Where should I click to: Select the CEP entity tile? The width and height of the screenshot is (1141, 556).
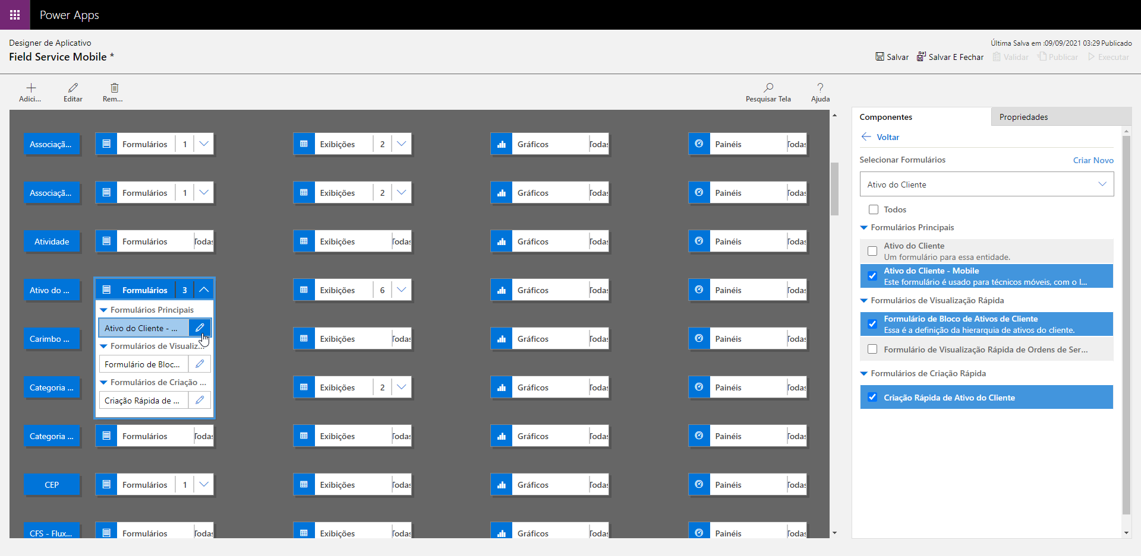(x=52, y=485)
